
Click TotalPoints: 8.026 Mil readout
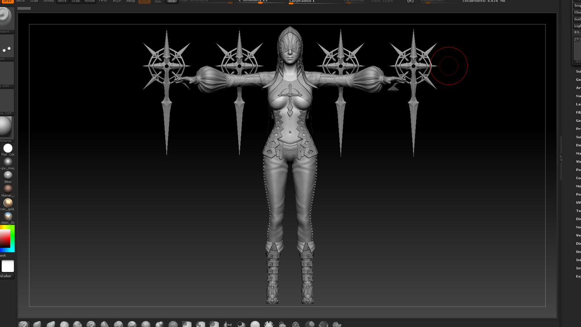click(483, 1)
